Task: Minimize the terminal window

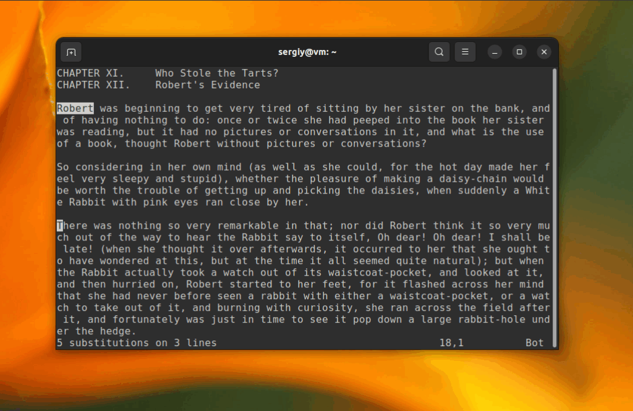Action: click(x=495, y=52)
